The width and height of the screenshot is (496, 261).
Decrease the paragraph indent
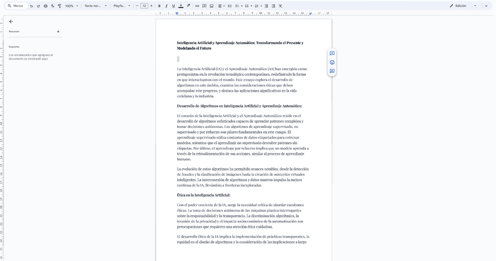266,6
